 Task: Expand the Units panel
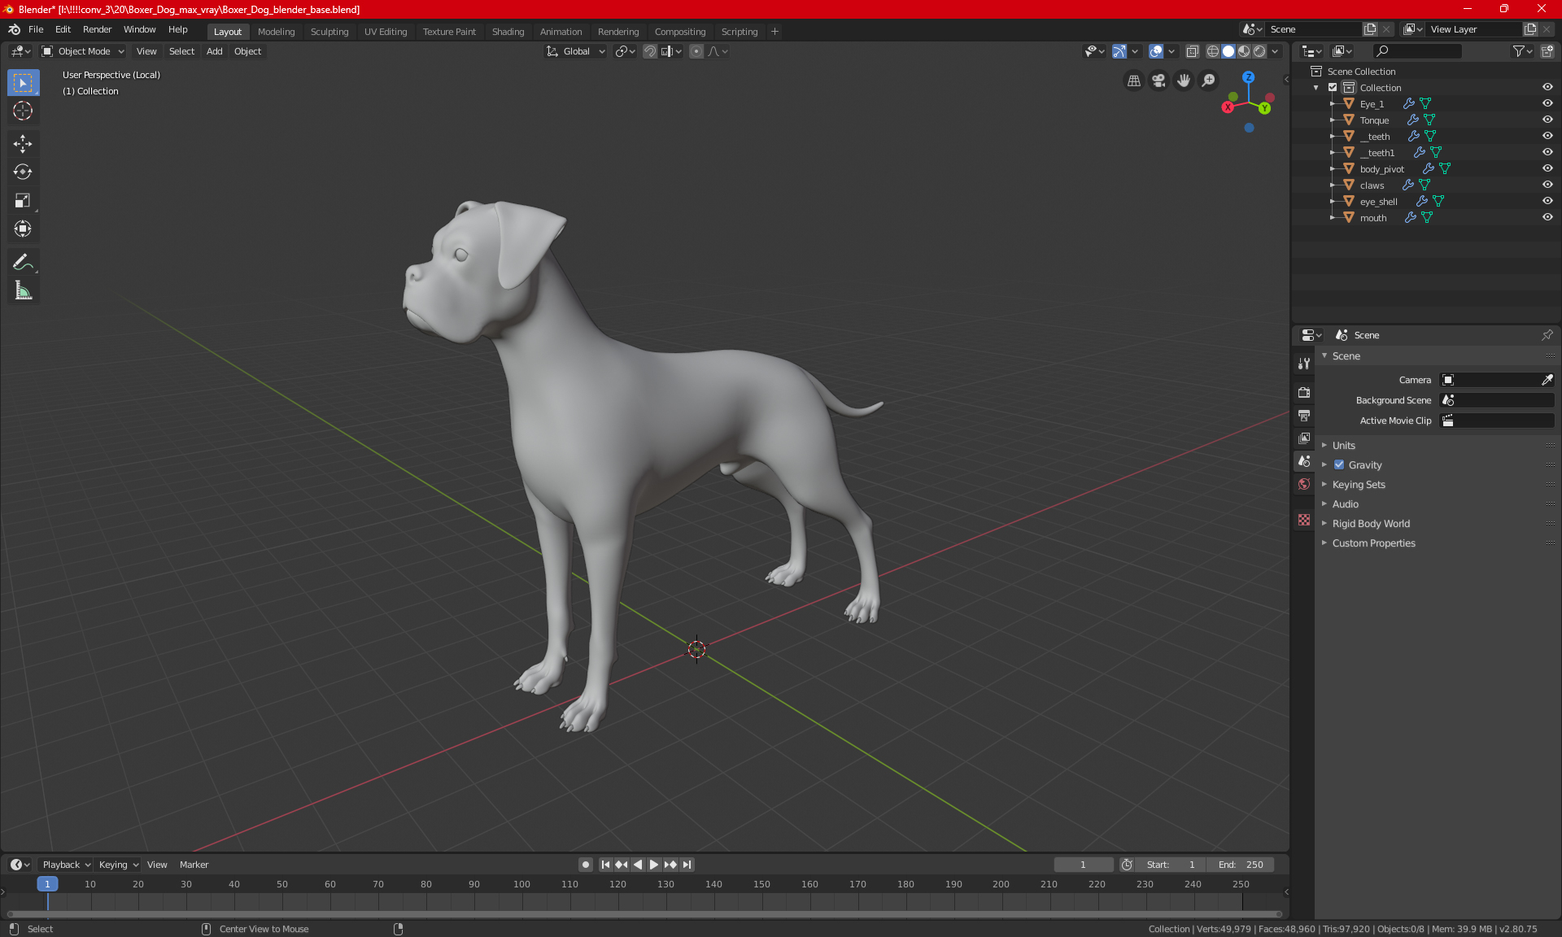[x=1343, y=446]
